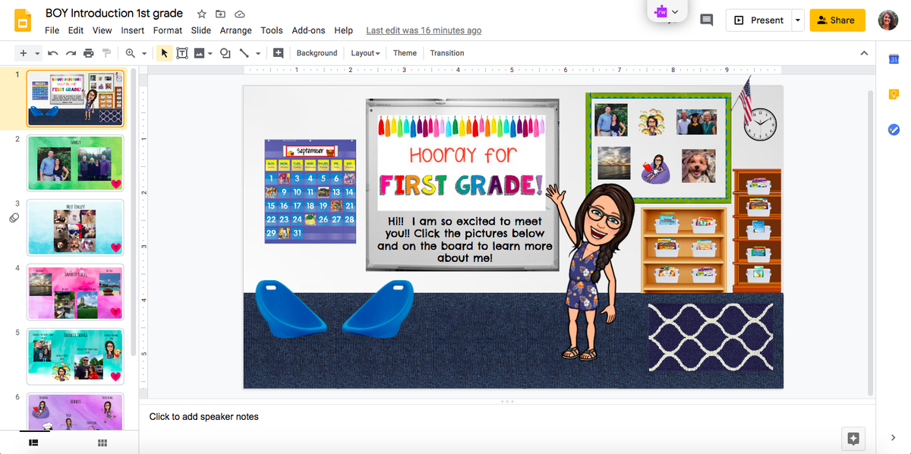Click the teacher Bitmoji character on slide

click(x=594, y=271)
